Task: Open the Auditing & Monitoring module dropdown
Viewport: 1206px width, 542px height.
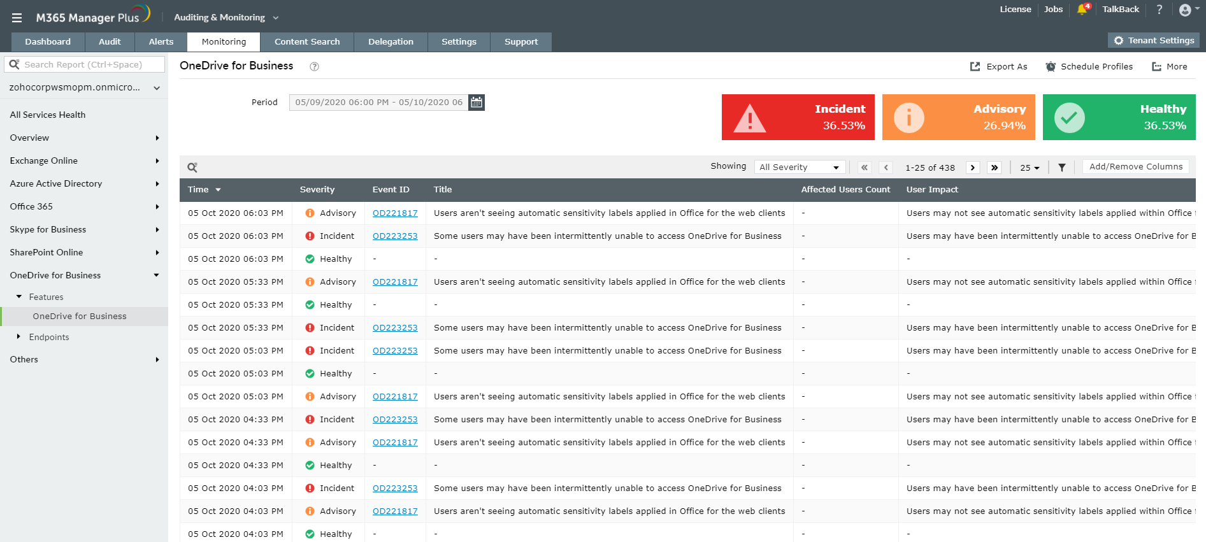Action: (x=226, y=17)
